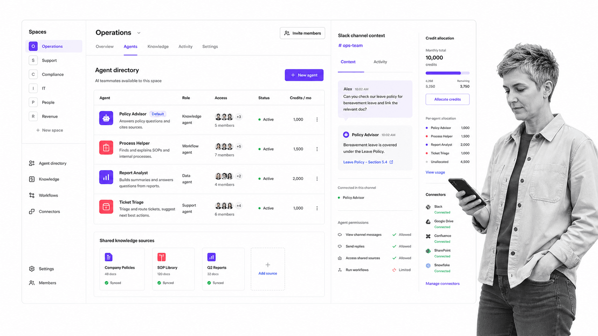Select the Support space icon
The width and height of the screenshot is (598, 336).
33,60
